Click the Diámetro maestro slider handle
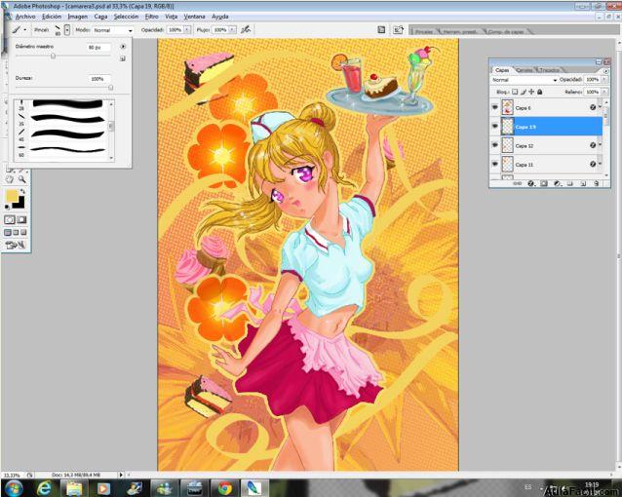Image resolution: width=622 pixels, height=497 pixels. [x=53, y=56]
